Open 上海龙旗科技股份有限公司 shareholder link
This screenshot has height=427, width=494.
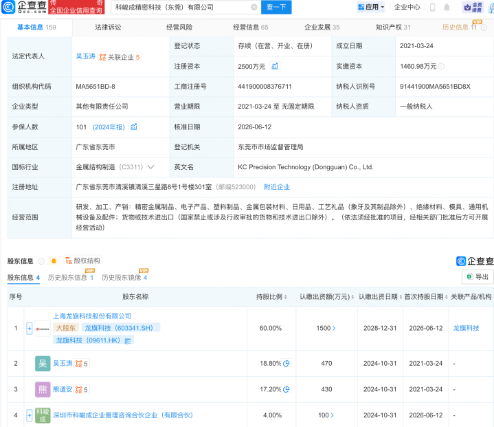[92, 316]
